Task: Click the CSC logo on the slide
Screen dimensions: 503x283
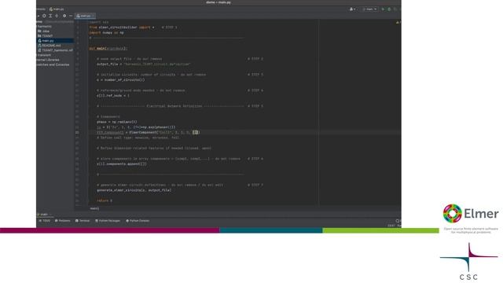Action: click(468, 262)
